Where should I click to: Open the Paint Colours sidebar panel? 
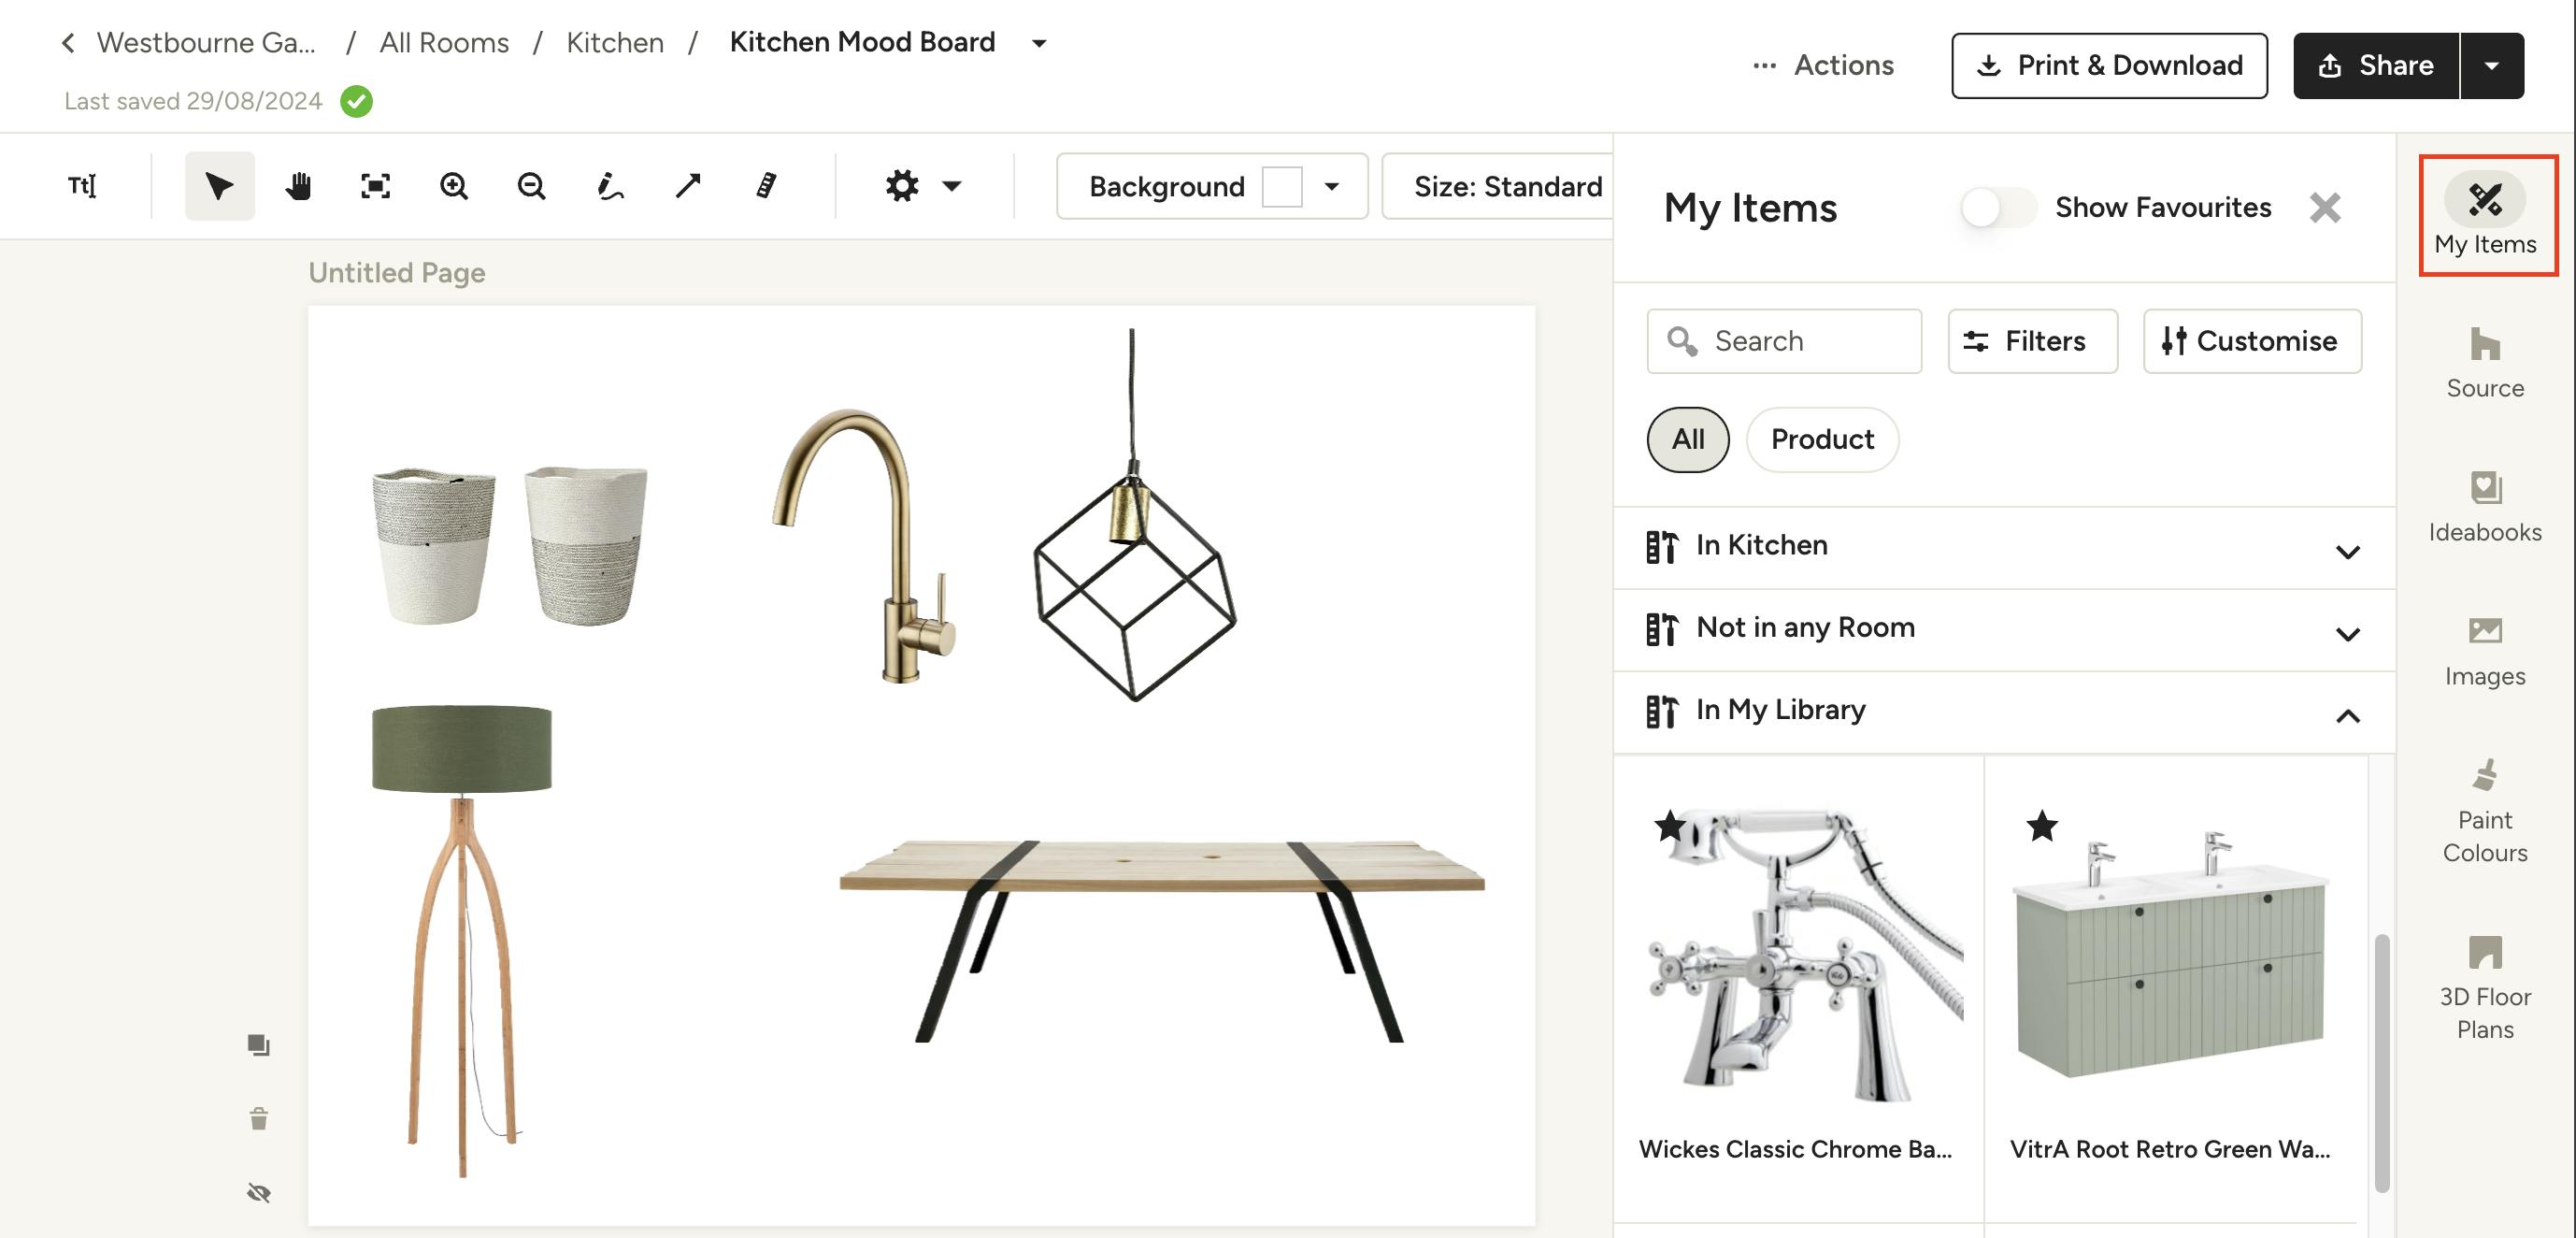[2484, 810]
